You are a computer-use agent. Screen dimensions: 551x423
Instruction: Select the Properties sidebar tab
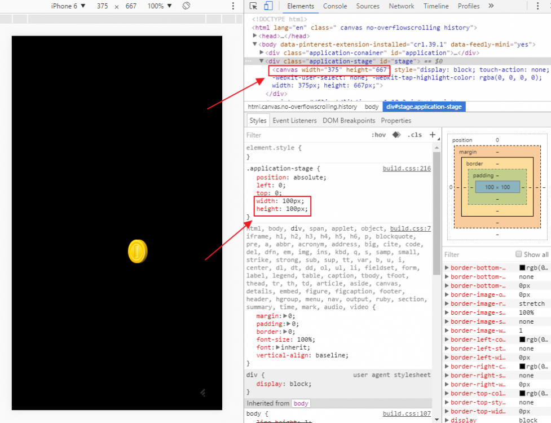[x=396, y=121]
